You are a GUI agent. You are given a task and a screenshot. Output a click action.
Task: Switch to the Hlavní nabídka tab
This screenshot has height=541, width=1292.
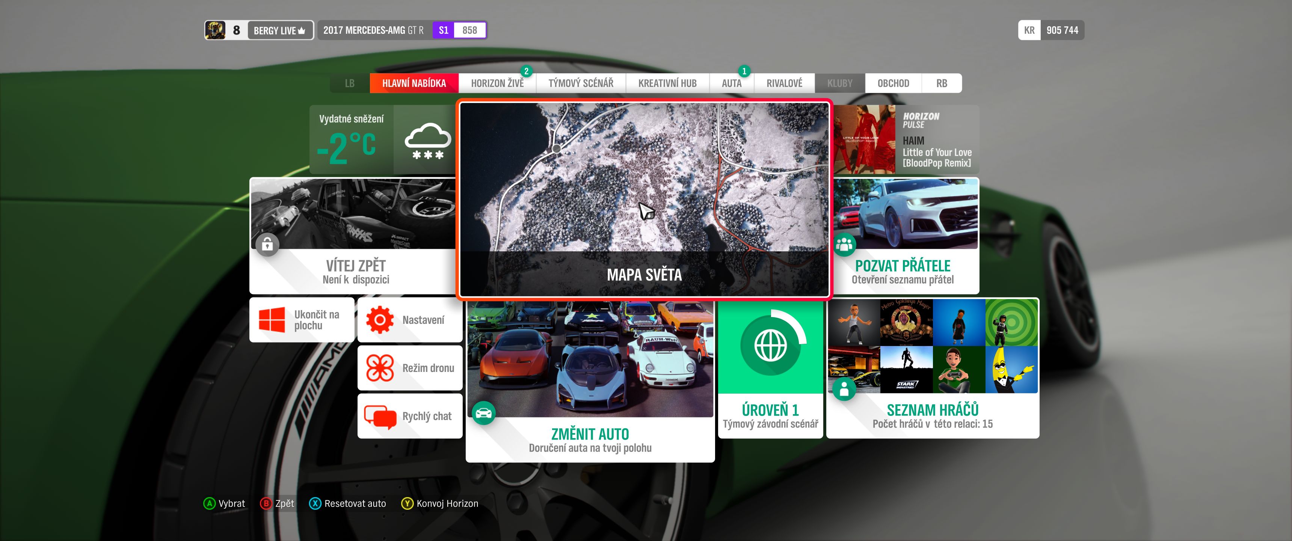click(x=414, y=83)
